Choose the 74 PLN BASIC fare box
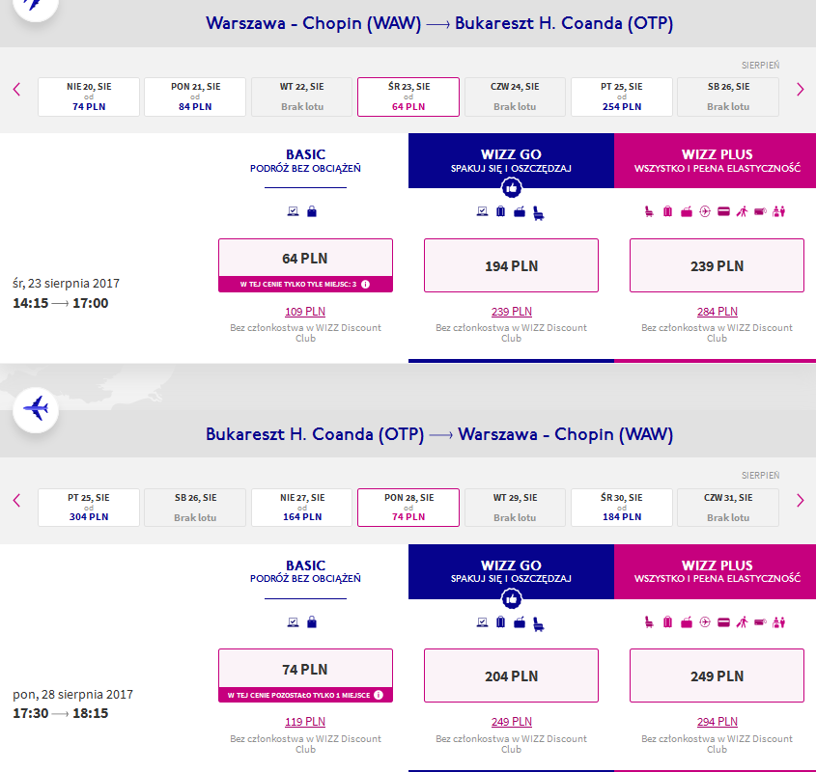Screen dimensions: 816x772 [305, 675]
